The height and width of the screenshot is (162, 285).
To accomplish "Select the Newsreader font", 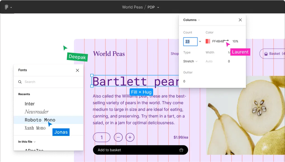I will click(x=37, y=112).
